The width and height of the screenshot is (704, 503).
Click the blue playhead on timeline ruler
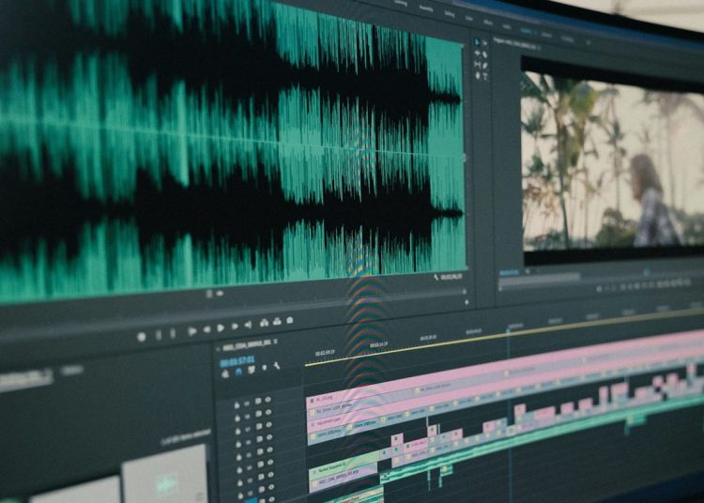pos(509,328)
